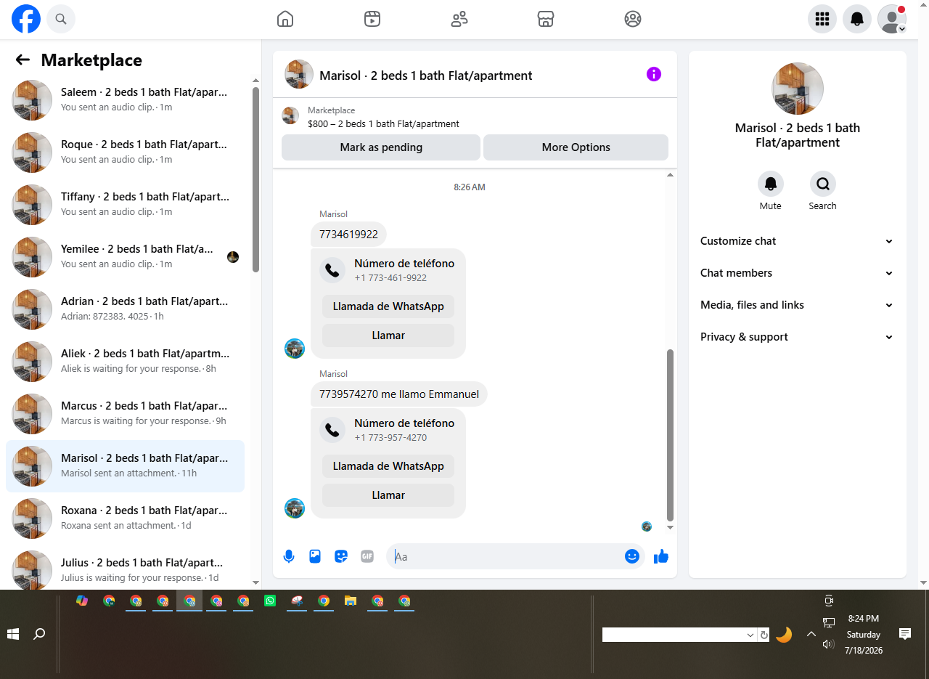The image size is (929, 679).
Task: Open Copilot from the taskbar
Action: point(82,601)
